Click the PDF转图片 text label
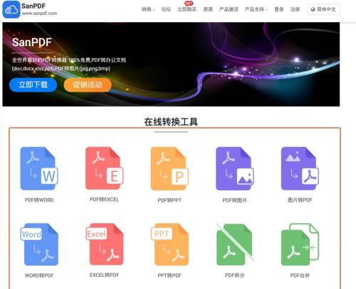The image size is (356, 289). pos(234,200)
